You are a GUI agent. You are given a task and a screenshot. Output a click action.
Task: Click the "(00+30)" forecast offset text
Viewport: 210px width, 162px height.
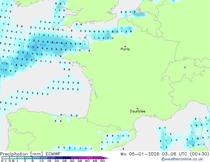click(x=199, y=154)
